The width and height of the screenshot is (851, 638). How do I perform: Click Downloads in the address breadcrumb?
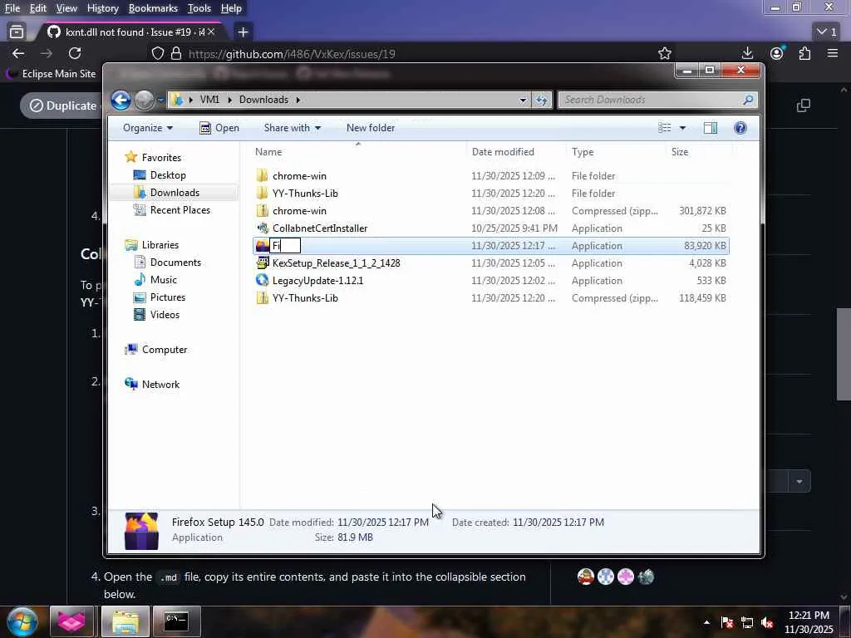pyautogui.click(x=263, y=100)
